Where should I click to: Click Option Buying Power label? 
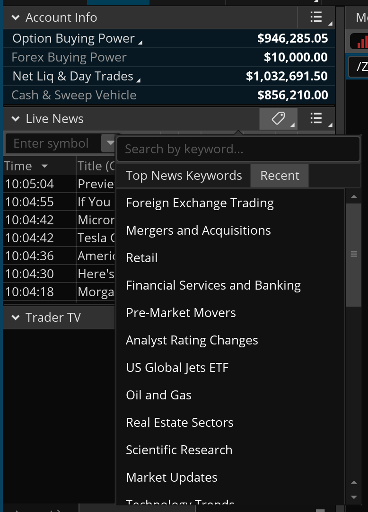[73, 39]
